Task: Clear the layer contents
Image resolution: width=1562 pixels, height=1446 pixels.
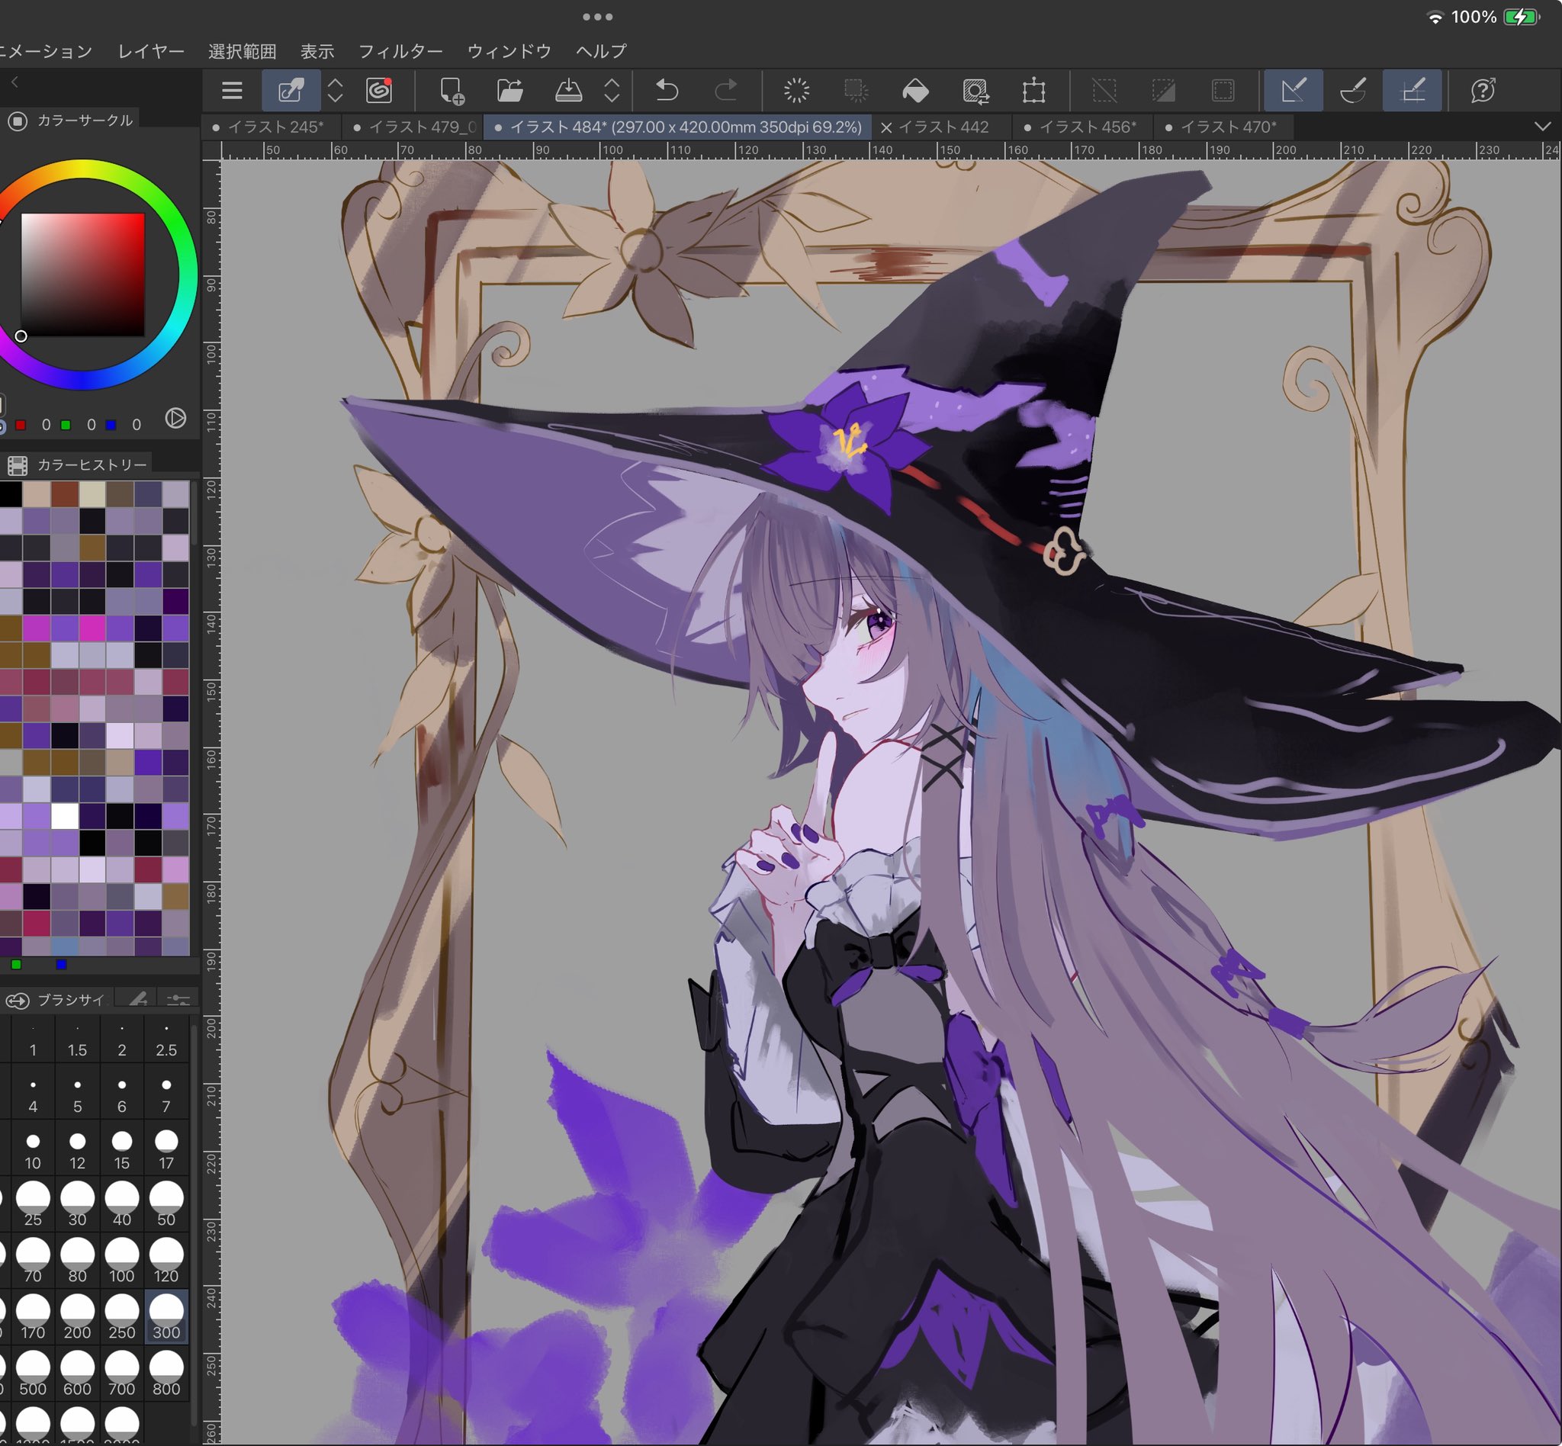Action: coord(797,91)
